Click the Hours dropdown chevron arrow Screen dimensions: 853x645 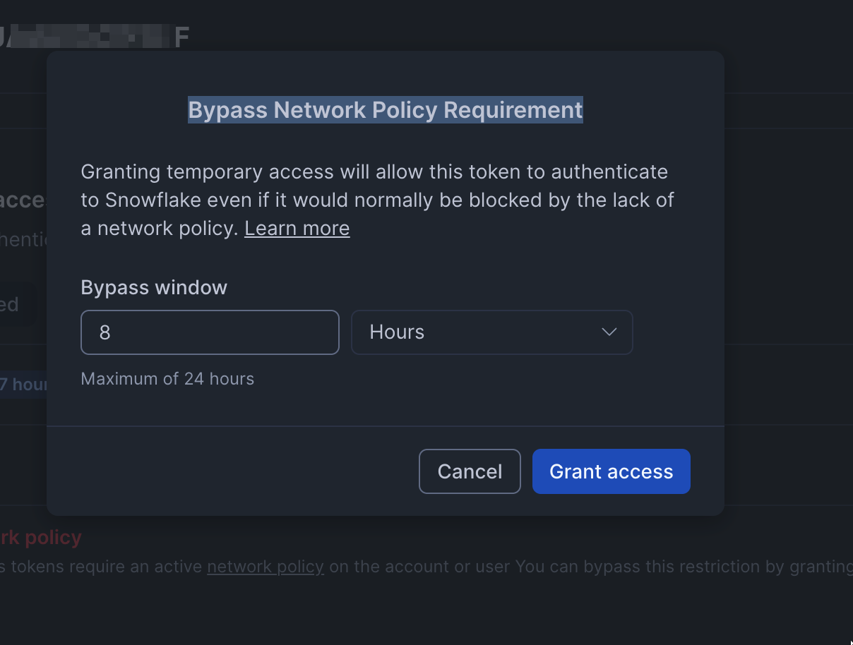coord(609,332)
